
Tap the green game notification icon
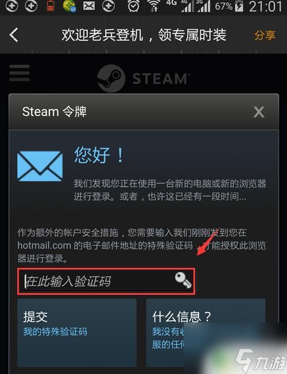(69, 6)
